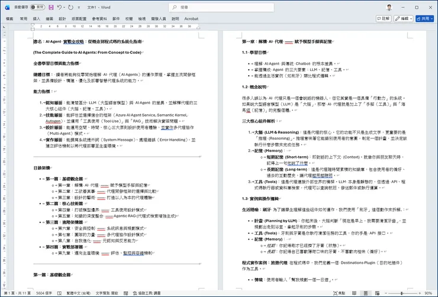Click the proofing check book icon
The image size is (438, 297).
coord(60,293)
